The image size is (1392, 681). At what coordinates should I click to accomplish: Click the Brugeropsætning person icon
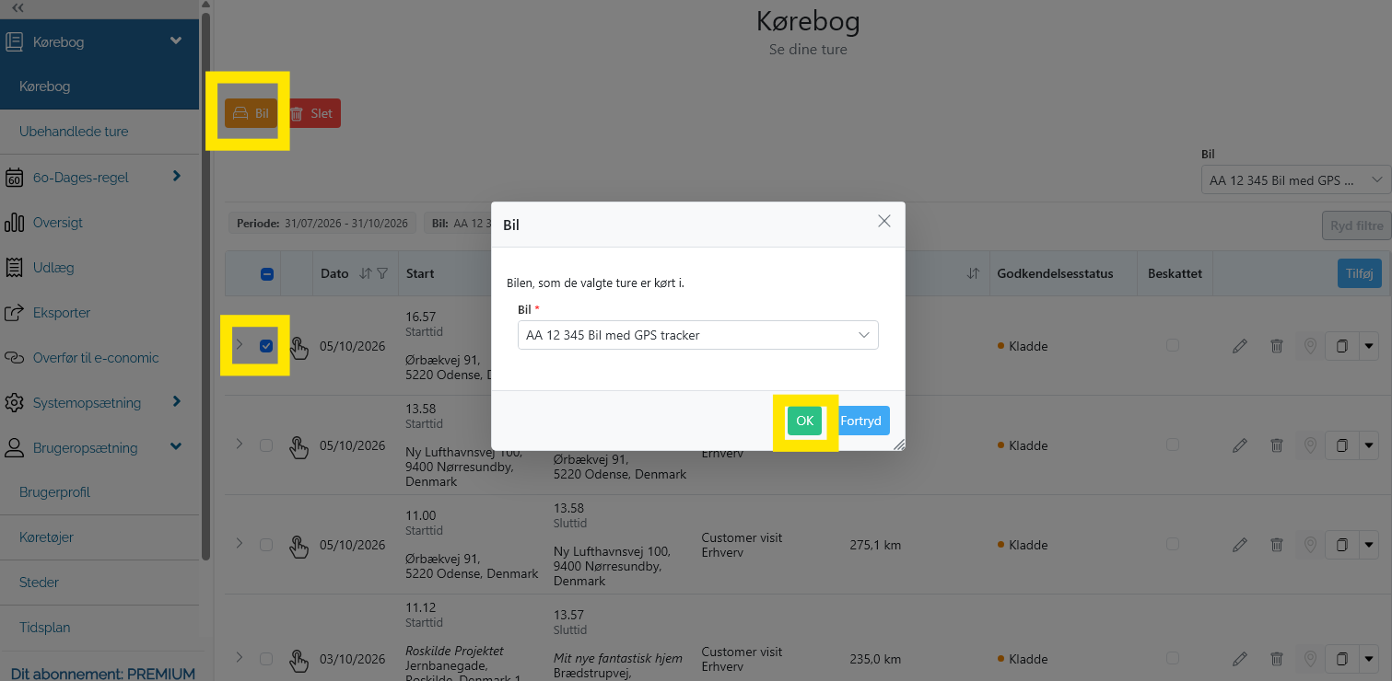[x=15, y=448]
